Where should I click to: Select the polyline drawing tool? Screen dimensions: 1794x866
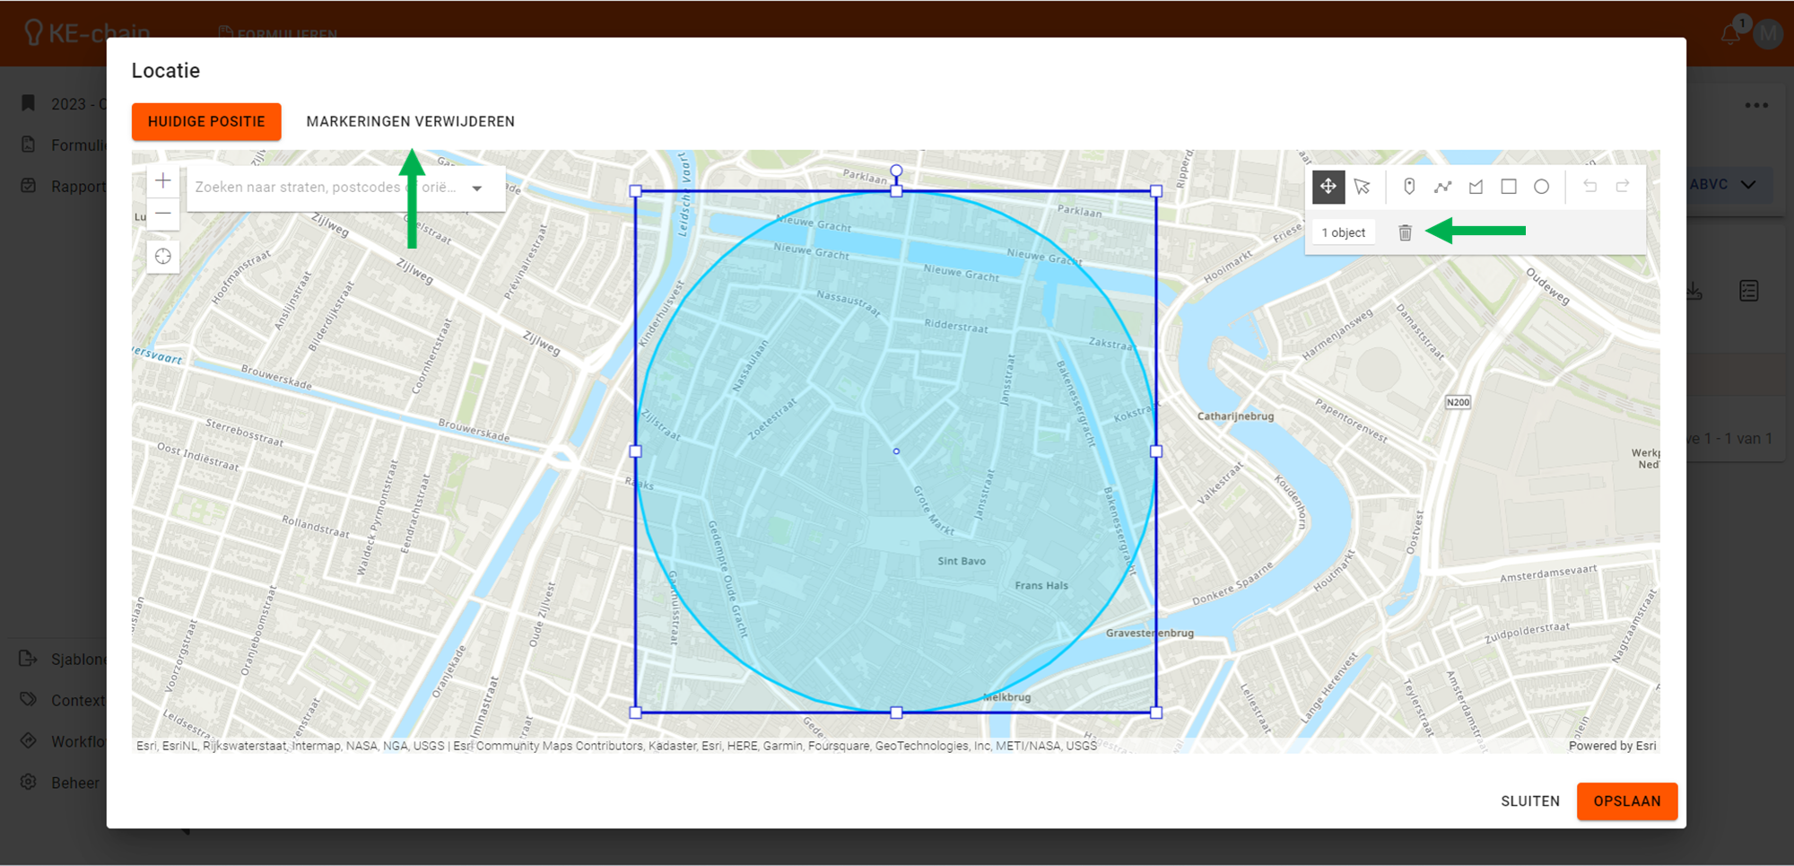tap(1442, 187)
